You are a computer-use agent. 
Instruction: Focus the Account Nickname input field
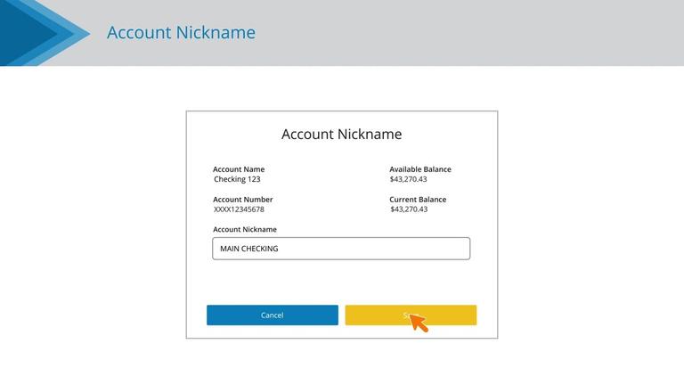[x=341, y=249]
